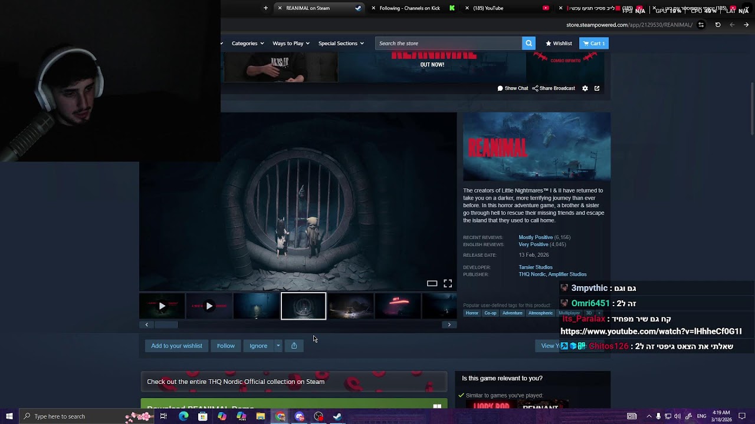Toggle theater mode on the media viewer

tap(432, 283)
